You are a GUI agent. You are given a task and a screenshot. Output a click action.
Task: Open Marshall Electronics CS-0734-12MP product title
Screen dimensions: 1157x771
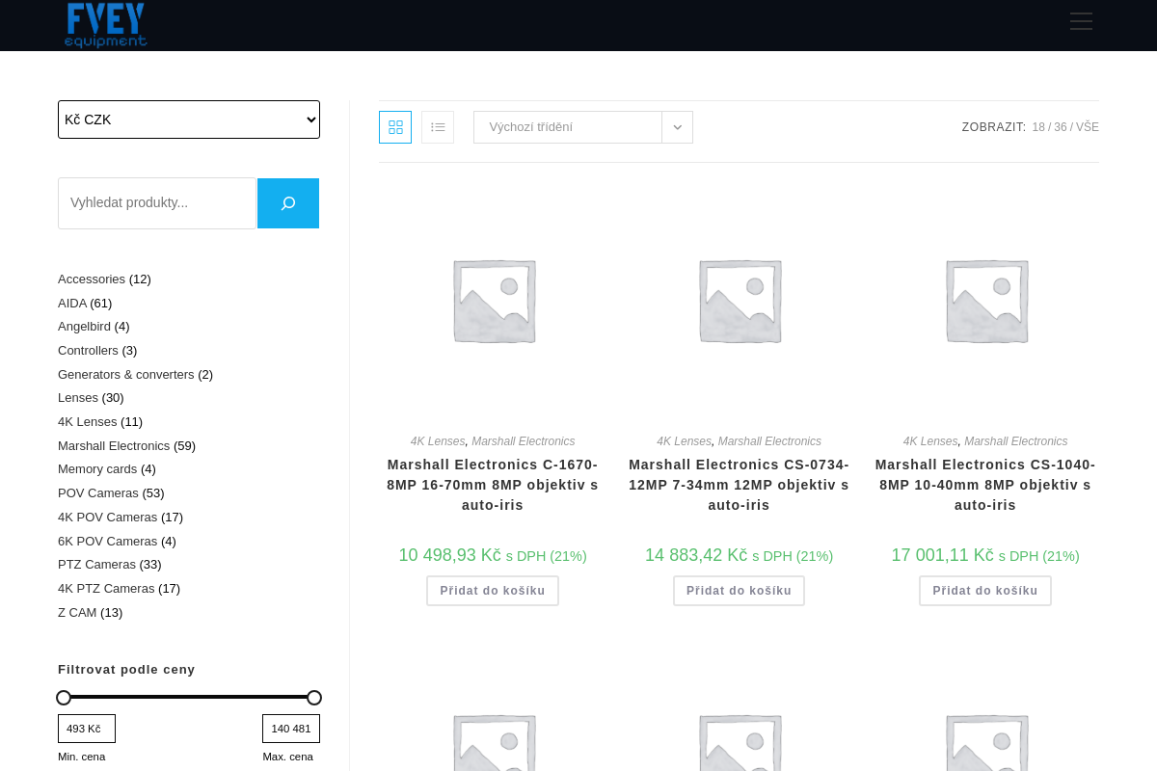(740, 485)
